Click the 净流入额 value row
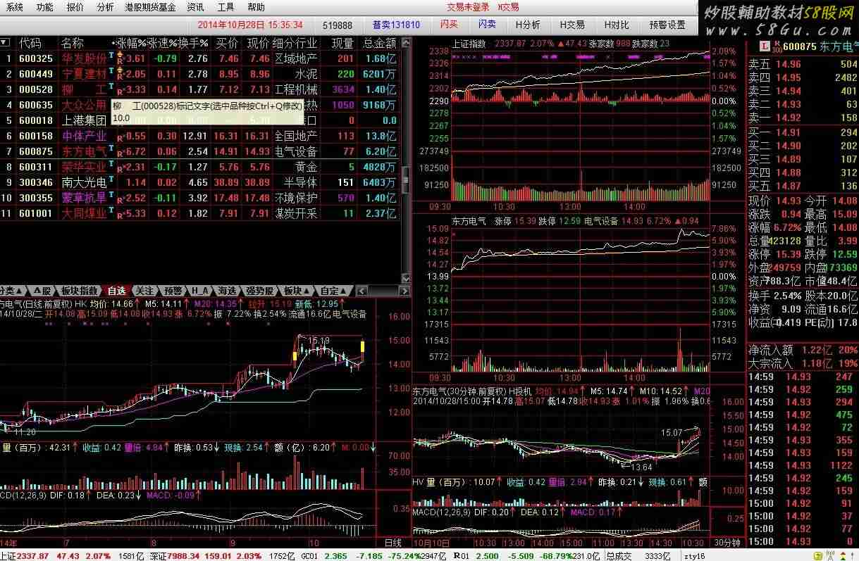 [803, 350]
